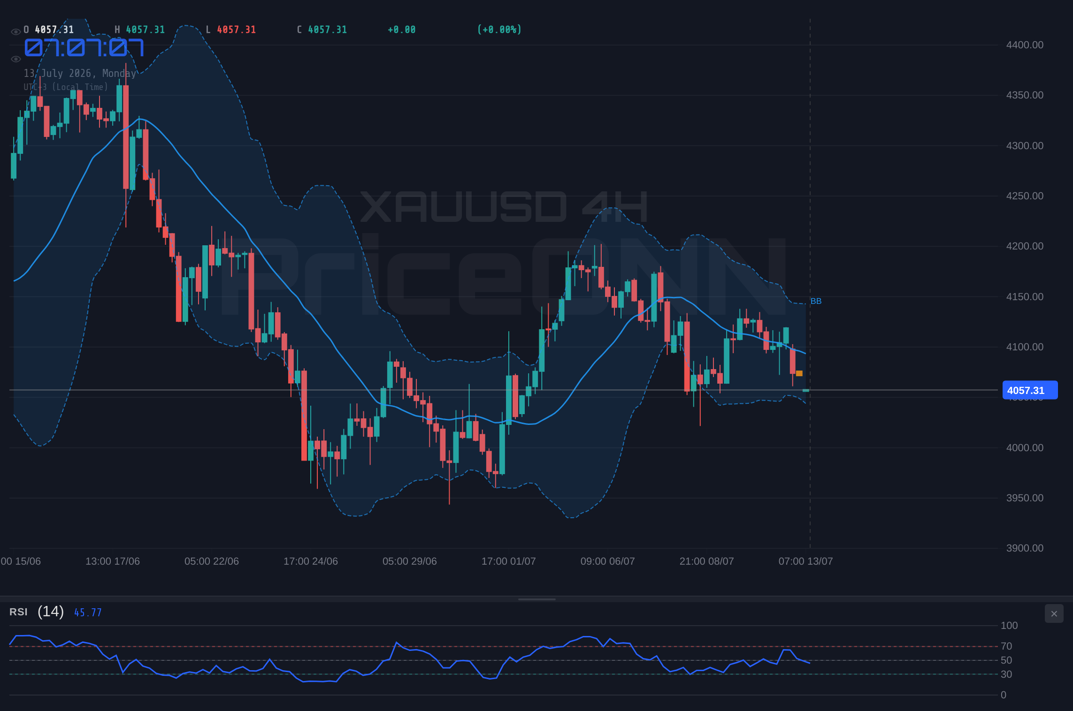The height and width of the screenshot is (711, 1073).
Task: Click the High price value 4057.31
Action: pos(146,30)
